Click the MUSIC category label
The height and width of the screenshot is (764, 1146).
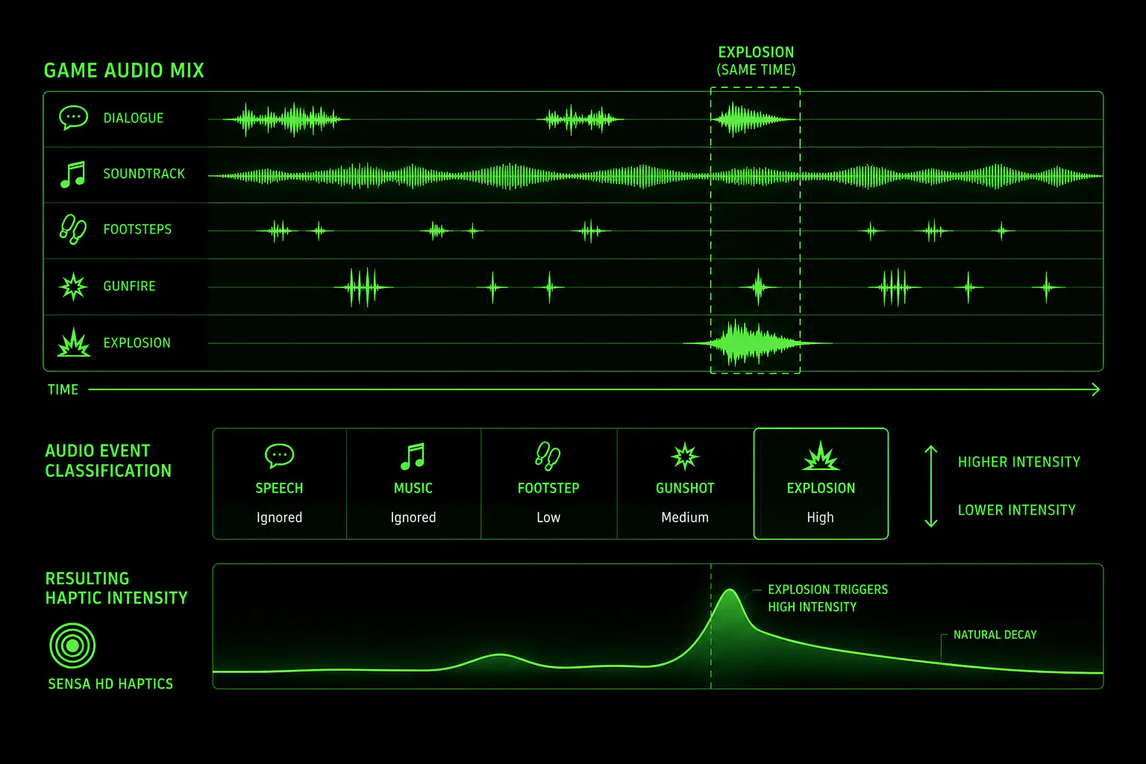[413, 488]
